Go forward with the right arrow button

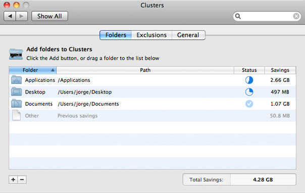coord(22,16)
